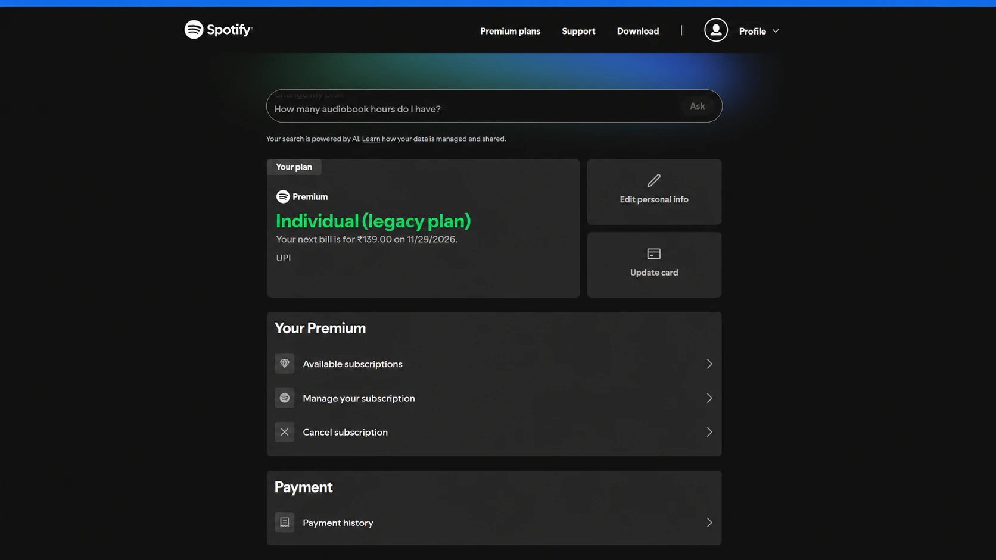
Task: Click the Cancel subscription text
Action: point(345,432)
